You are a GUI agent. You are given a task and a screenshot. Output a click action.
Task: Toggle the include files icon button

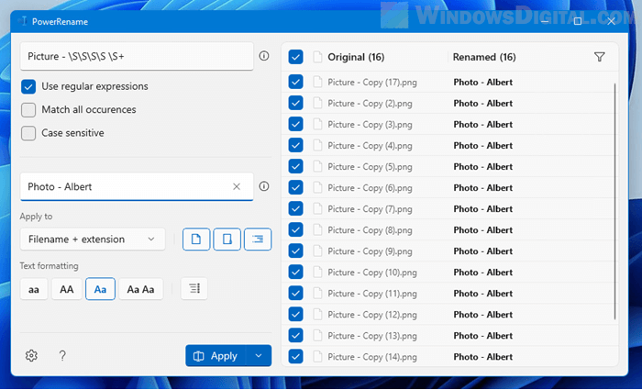coord(196,240)
